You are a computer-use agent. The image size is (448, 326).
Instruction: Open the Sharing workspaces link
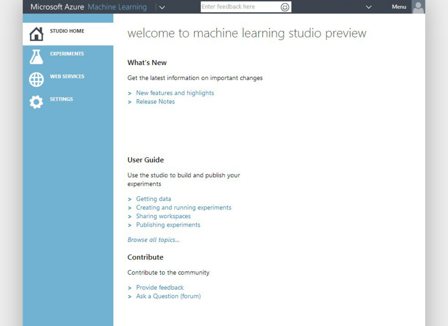click(164, 216)
